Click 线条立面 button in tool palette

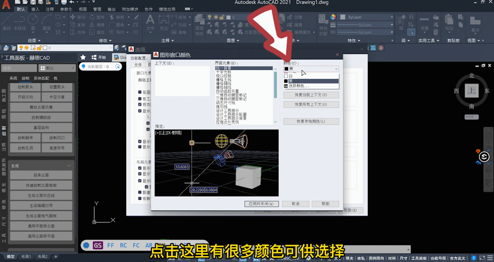(41, 175)
